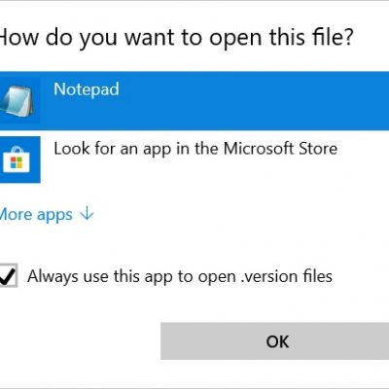Image resolution: width=389 pixels, height=389 pixels.
Task: Click the gray OK button
Action: pyautogui.click(x=275, y=341)
